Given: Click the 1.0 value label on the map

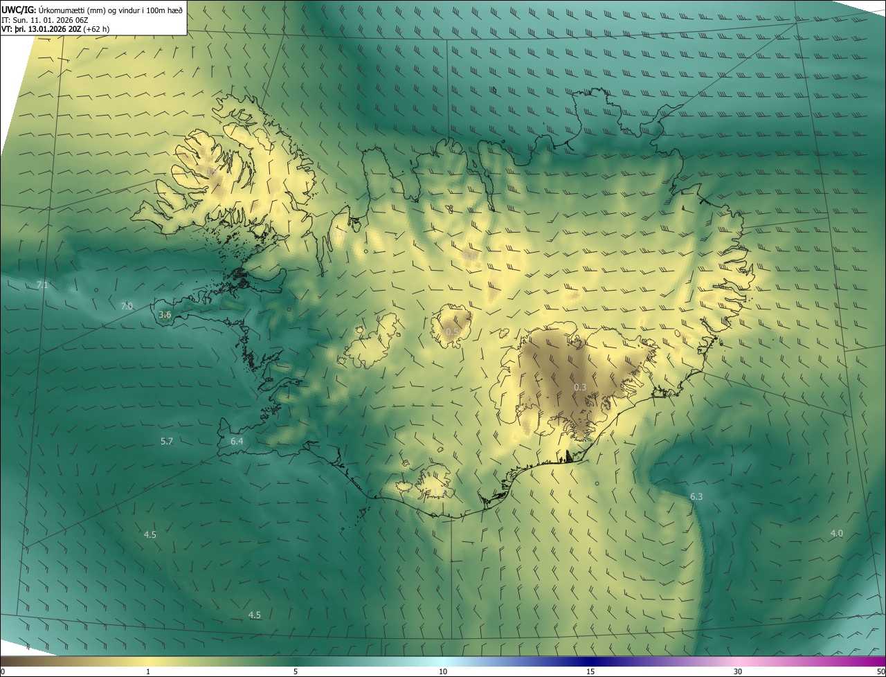Looking at the screenshot, I should pos(340,234).
